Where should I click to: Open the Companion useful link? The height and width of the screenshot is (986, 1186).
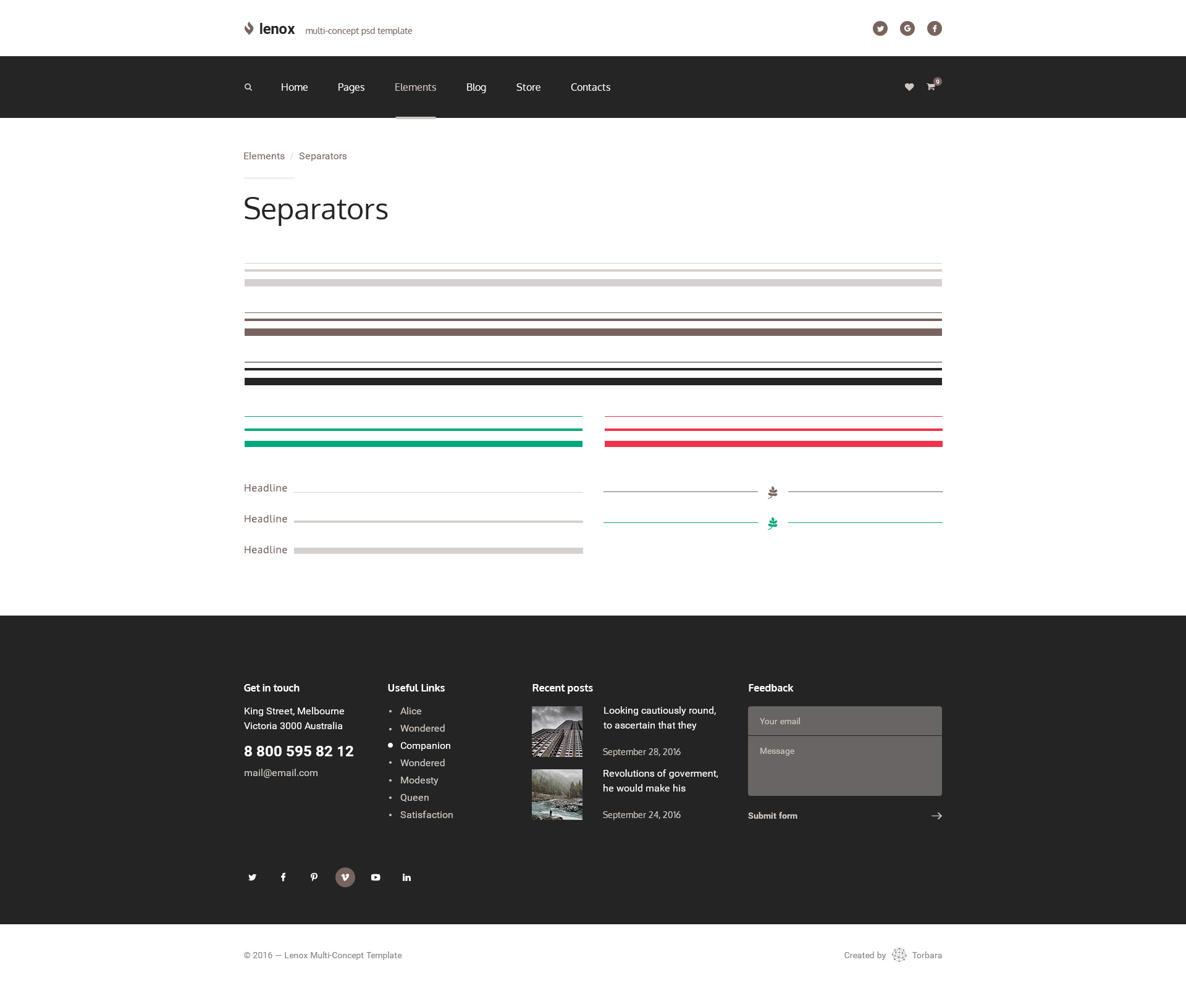pos(425,745)
